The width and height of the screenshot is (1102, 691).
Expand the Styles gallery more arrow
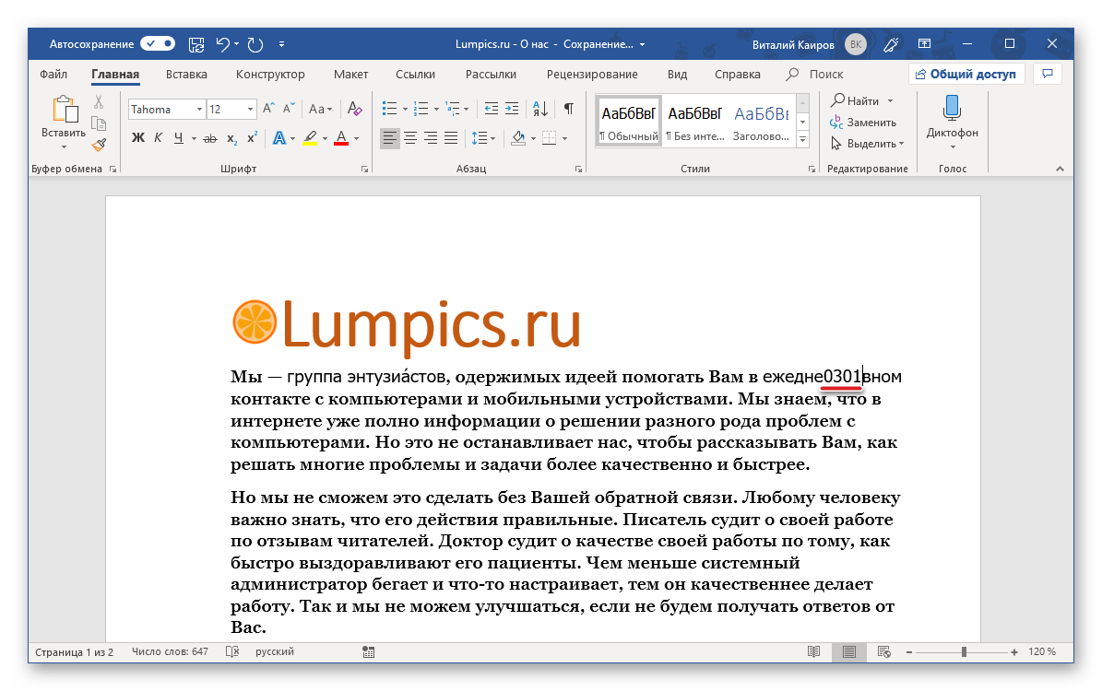[x=802, y=139]
